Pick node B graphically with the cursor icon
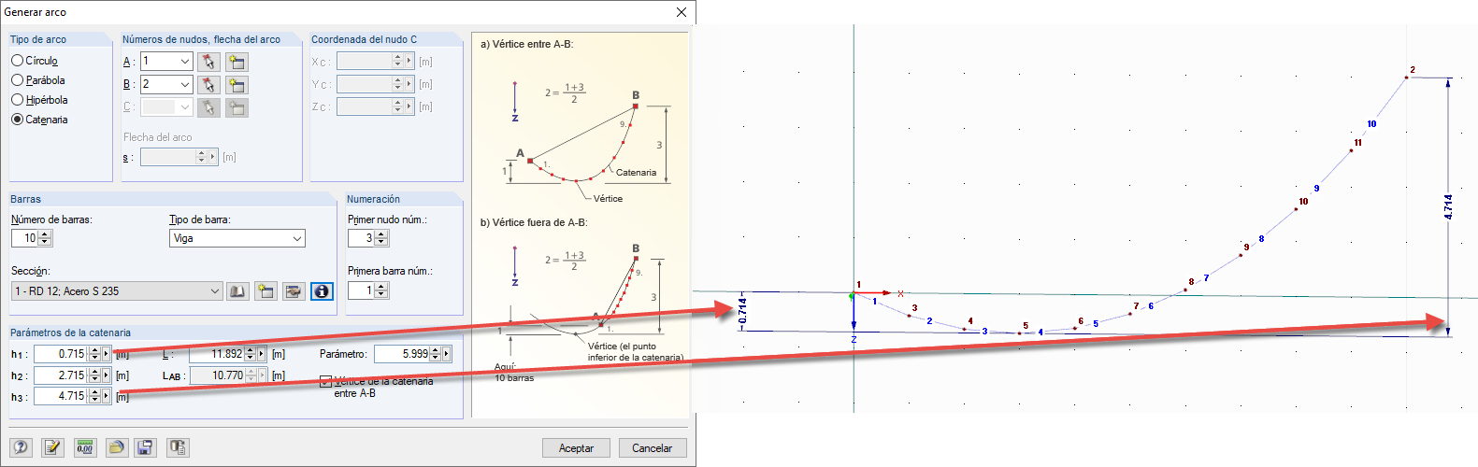The width and height of the screenshot is (1478, 467). (208, 84)
